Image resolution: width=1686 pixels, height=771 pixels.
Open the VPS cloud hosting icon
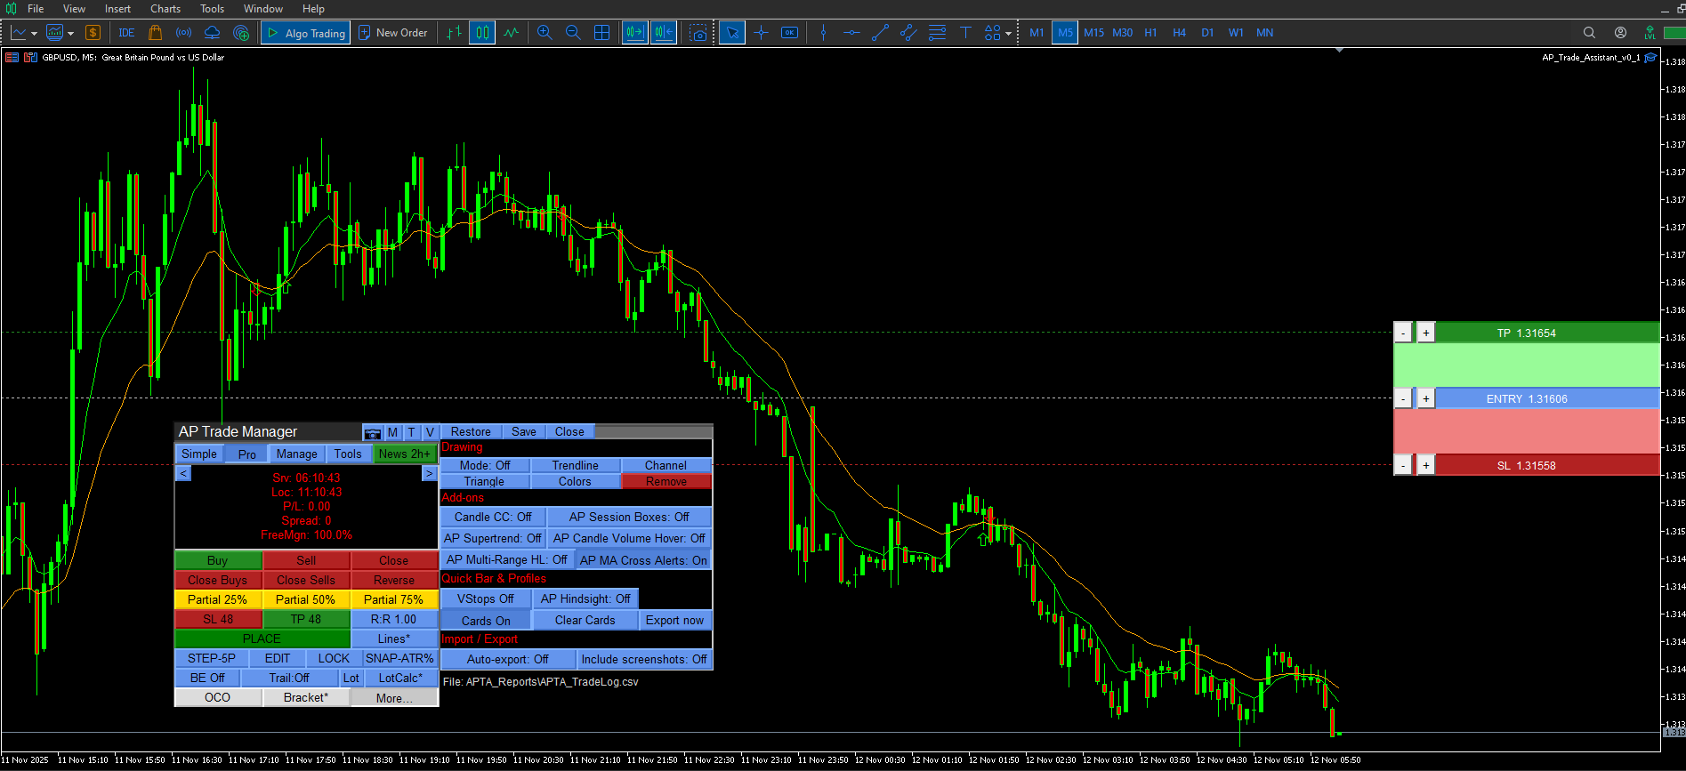pyautogui.click(x=212, y=33)
